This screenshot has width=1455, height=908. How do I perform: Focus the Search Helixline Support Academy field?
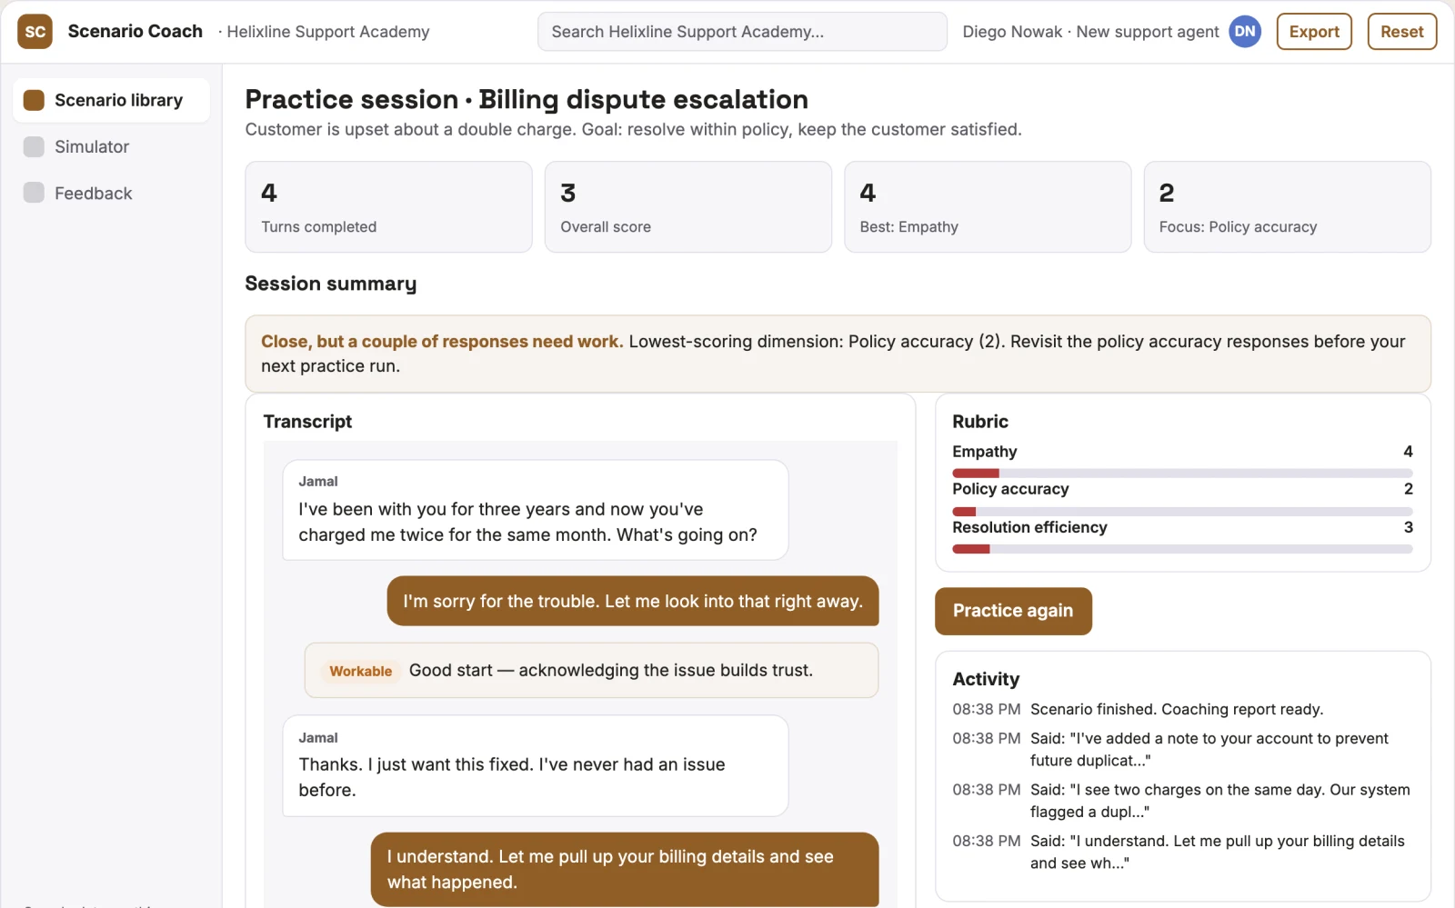(742, 32)
